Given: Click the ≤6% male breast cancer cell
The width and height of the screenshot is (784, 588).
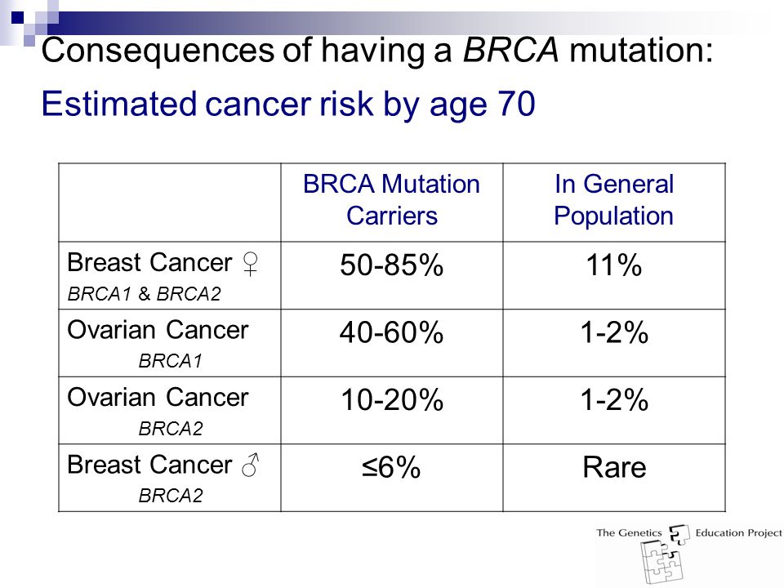Looking at the screenshot, I should pos(391,467).
